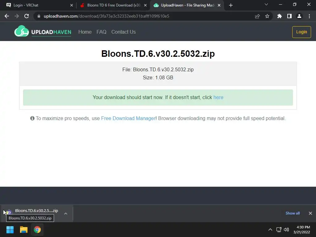Open the volume speaker icon
This screenshot has width=316, height=237.
(286, 230)
